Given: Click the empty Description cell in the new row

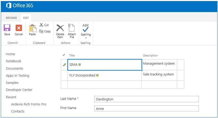Looking at the screenshot, I should click(159, 84).
